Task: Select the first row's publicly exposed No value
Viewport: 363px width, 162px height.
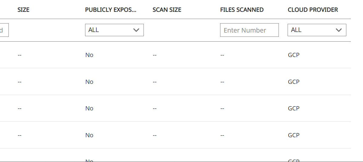Action: (x=89, y=55)
